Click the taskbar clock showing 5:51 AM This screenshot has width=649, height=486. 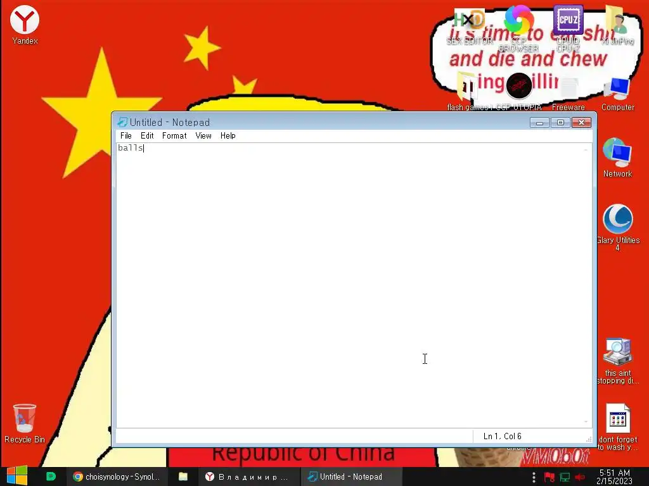tap(615, 477)
